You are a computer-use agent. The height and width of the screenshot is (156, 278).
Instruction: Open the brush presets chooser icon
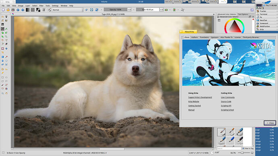[x=50, y=10]
